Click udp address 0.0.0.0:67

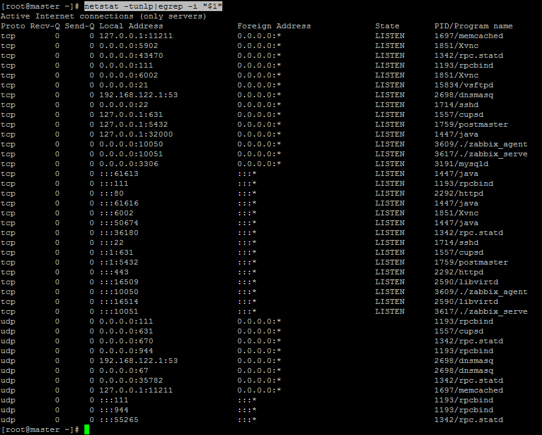click(124, 370)
